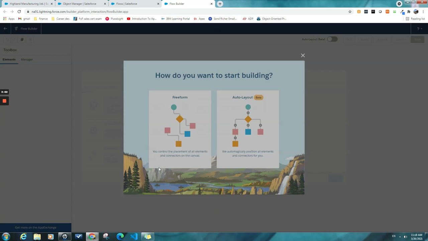The image size is (428, 241).
Task: Open the ADP bookmark
Action: [x=248, y=19]
